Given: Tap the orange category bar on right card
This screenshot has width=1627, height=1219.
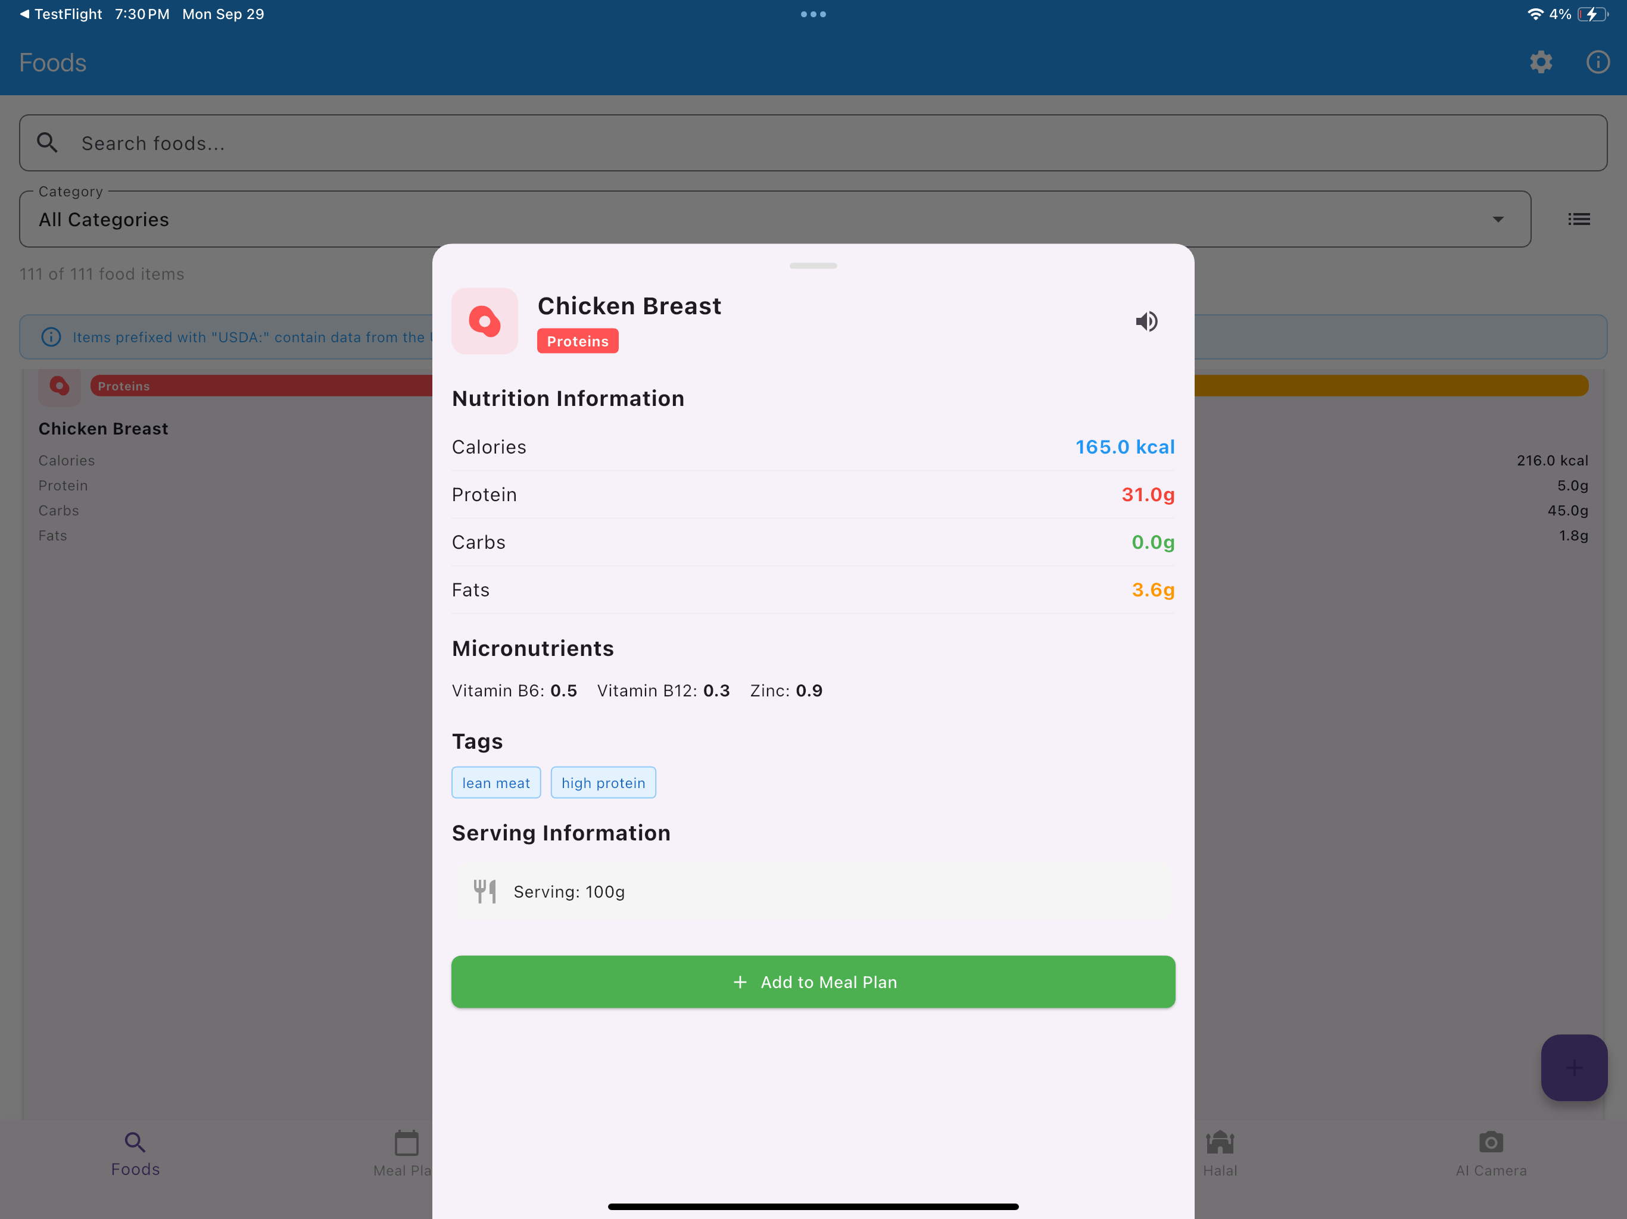Looking at the screenshot, I should [1392, 386].
